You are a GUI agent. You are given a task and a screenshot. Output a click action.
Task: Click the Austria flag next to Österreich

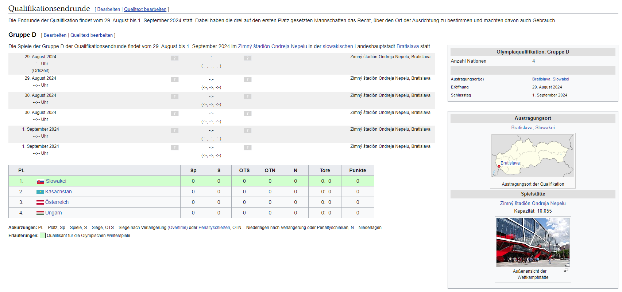pyautogui.click(x=40, y=202)
